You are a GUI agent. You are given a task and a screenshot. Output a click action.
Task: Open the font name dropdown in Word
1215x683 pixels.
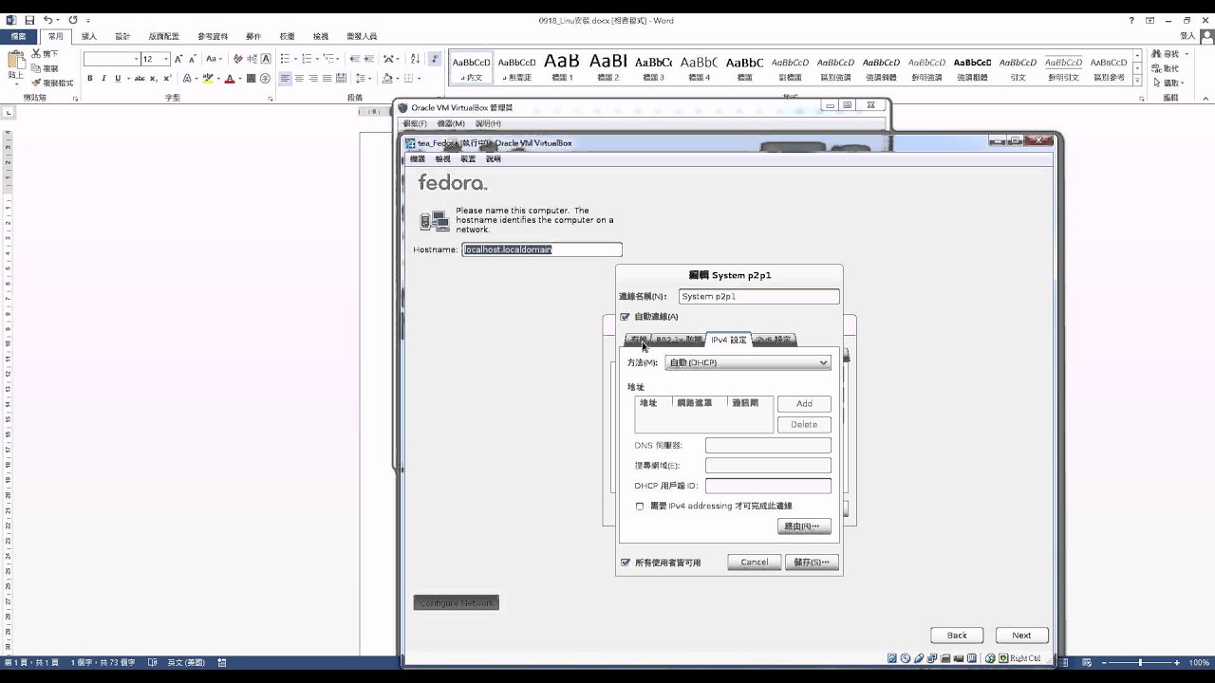pos(136,59)
